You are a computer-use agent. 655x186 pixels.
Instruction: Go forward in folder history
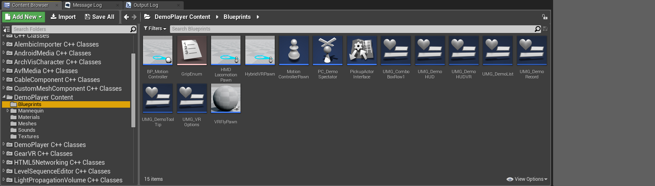pyautogui.click(x=134, y=17)
